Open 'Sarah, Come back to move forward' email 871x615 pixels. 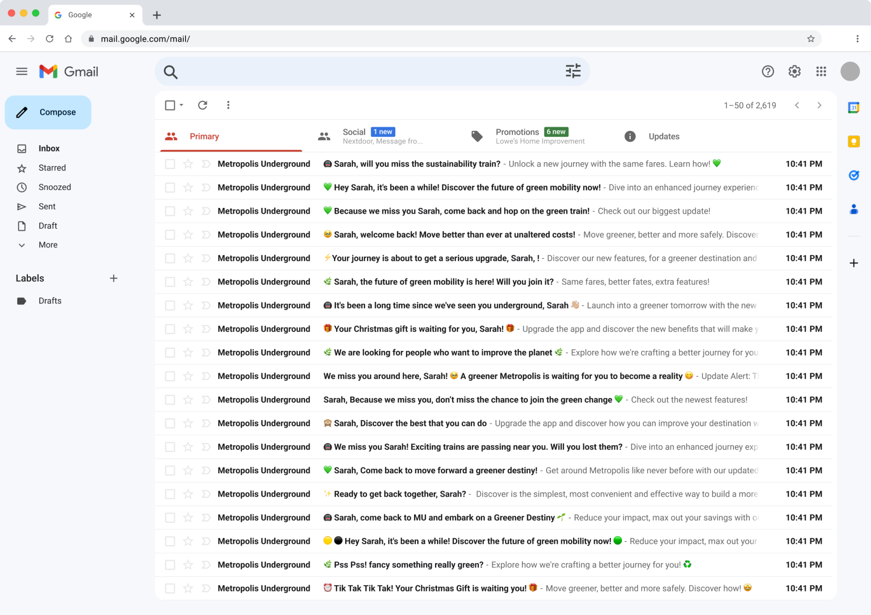coord(494,471)
